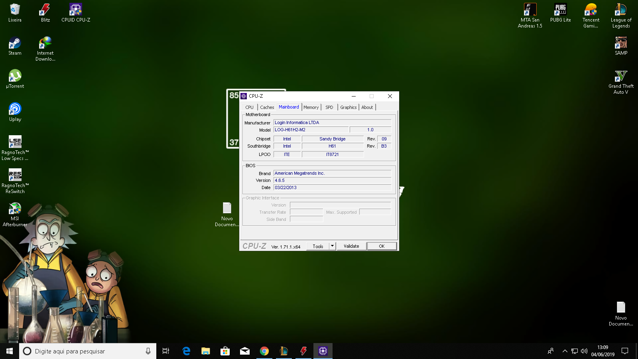Select the CPU-Z taskbar button
This screenshot has height=359, width=638.
coord(323,351)
